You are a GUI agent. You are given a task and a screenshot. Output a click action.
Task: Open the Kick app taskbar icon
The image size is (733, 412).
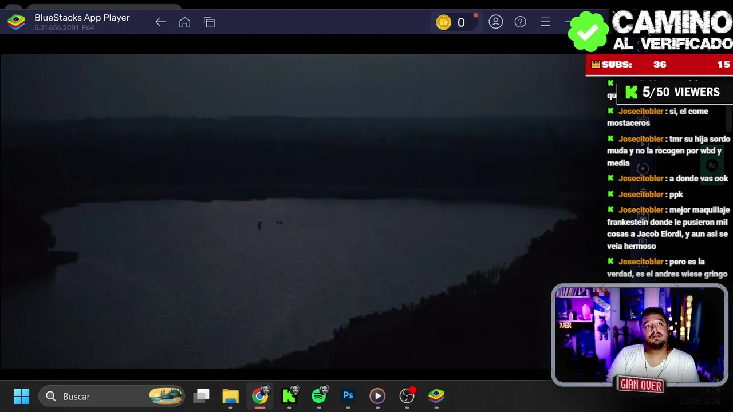click(x=289, y=396)
